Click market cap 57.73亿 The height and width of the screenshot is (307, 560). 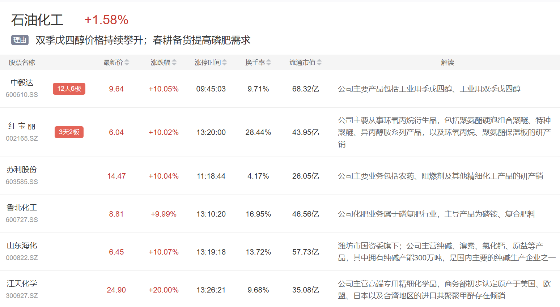tap(306, 252)
